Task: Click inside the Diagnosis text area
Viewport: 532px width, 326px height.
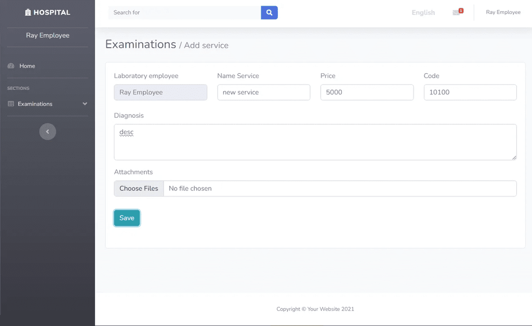Action: click(315, 142)
